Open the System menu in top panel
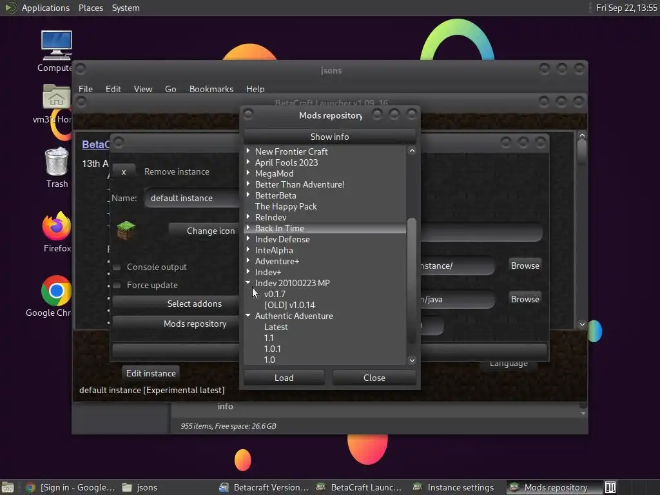The image size is (660, 495). 126,8
